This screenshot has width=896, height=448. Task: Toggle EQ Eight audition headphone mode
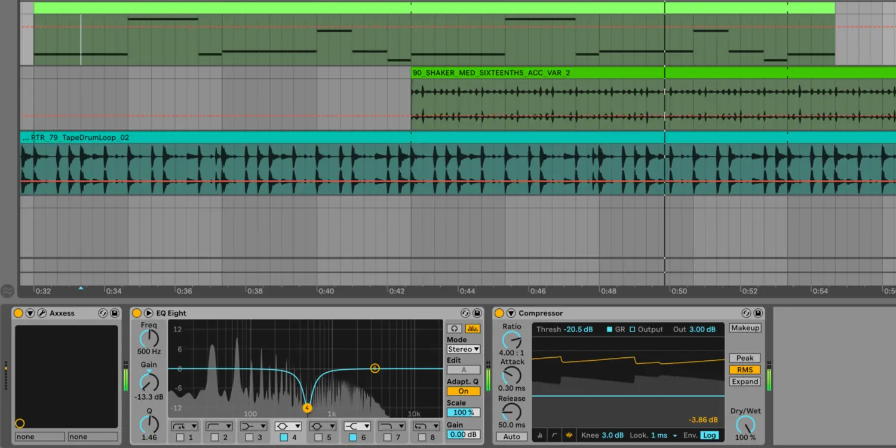click(455, 329)
